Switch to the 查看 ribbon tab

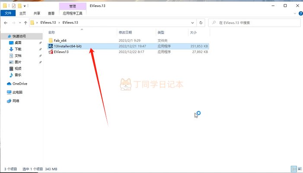pyautogui.click(x=51, y=13)
